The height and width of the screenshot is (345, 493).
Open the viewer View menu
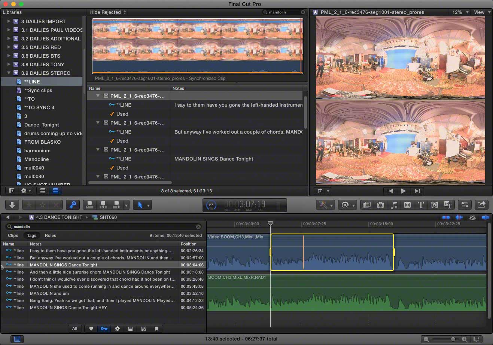click(482, 12)
